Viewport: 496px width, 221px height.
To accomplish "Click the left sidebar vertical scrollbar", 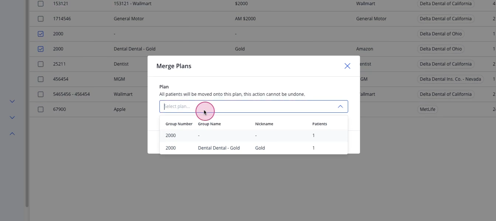I will pos(27,103).
